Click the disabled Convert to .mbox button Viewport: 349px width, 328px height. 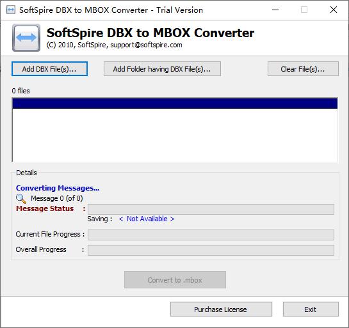pyautogui.click(x=175, y=280)
